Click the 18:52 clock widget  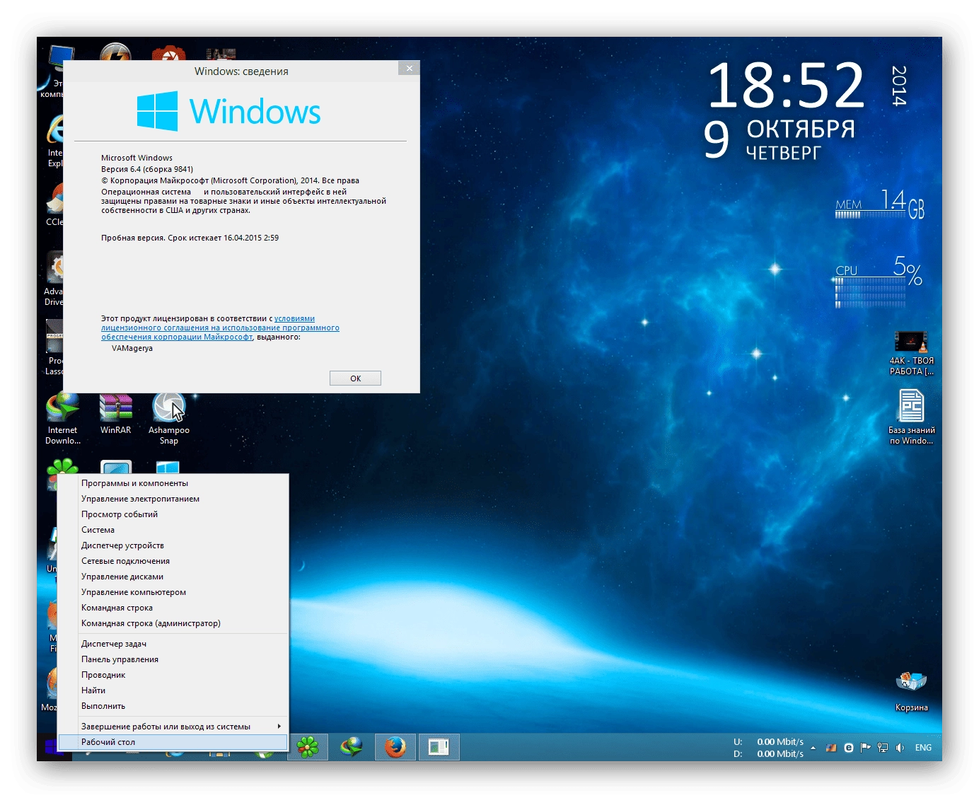point(785,86)
